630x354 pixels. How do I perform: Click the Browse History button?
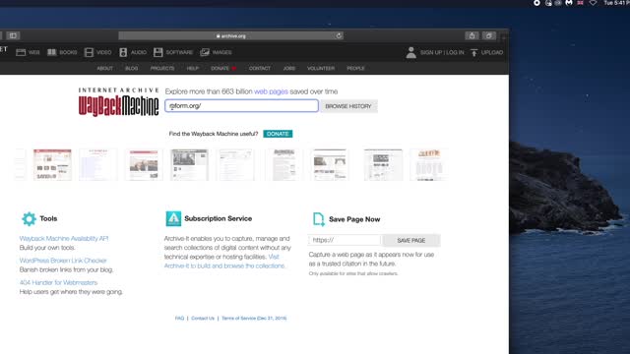coord(348,106)
